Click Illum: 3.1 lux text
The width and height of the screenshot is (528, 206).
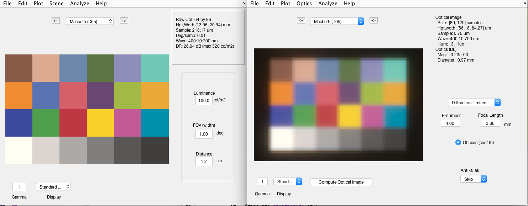coord(451,44)
